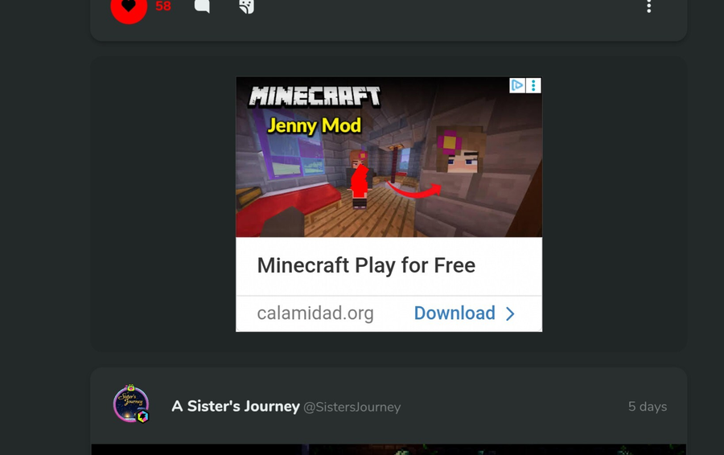This screenshot has width=724, height=455.
Task: Click the Minecraft Jenny Mod ad image
Action: [x=389, y=157]
